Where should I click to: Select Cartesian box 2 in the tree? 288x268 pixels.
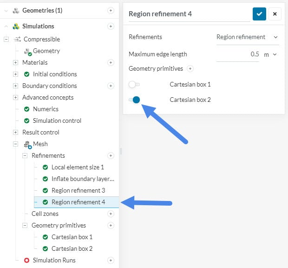[72, 248]
